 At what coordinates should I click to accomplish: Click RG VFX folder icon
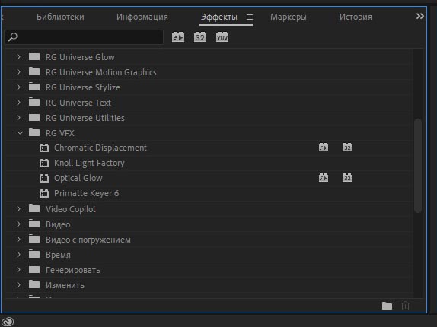(x=34, y=132)
